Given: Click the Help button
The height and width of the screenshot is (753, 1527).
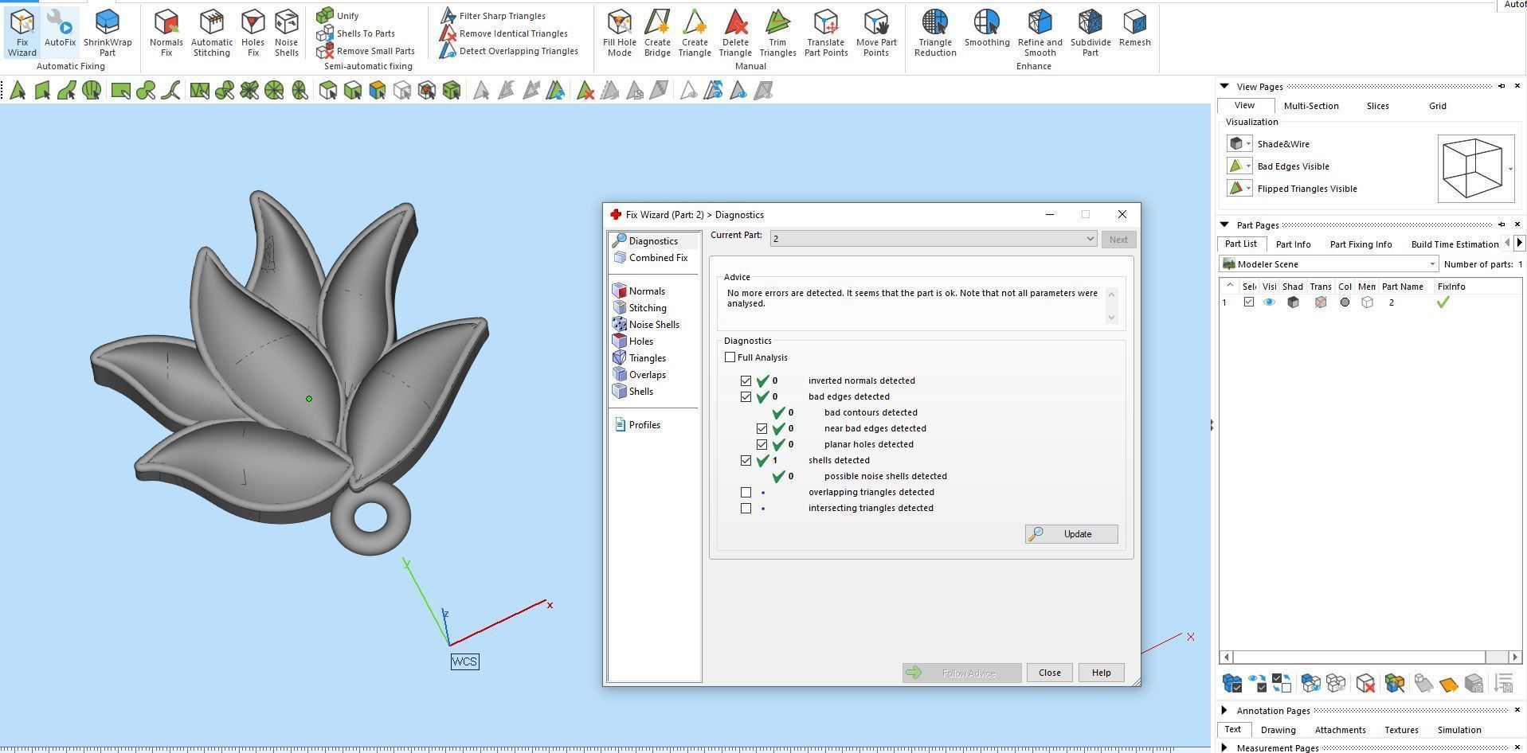Looking at the screenshot, I should 1101,673.
